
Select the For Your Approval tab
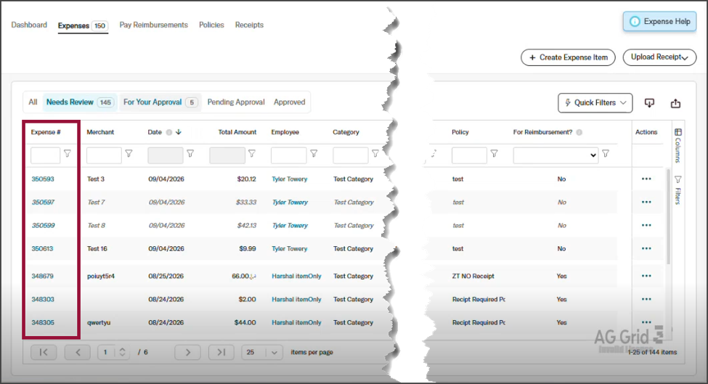point(160,102)
